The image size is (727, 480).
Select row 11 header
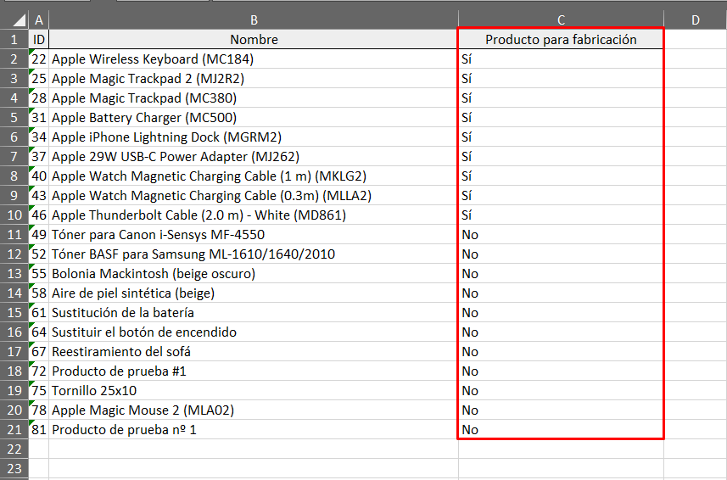coord(14,234)
